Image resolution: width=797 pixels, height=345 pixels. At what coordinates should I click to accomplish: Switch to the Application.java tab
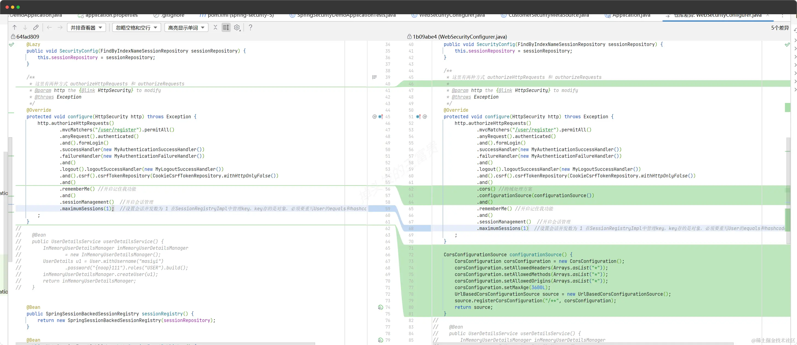coord(628,15)
